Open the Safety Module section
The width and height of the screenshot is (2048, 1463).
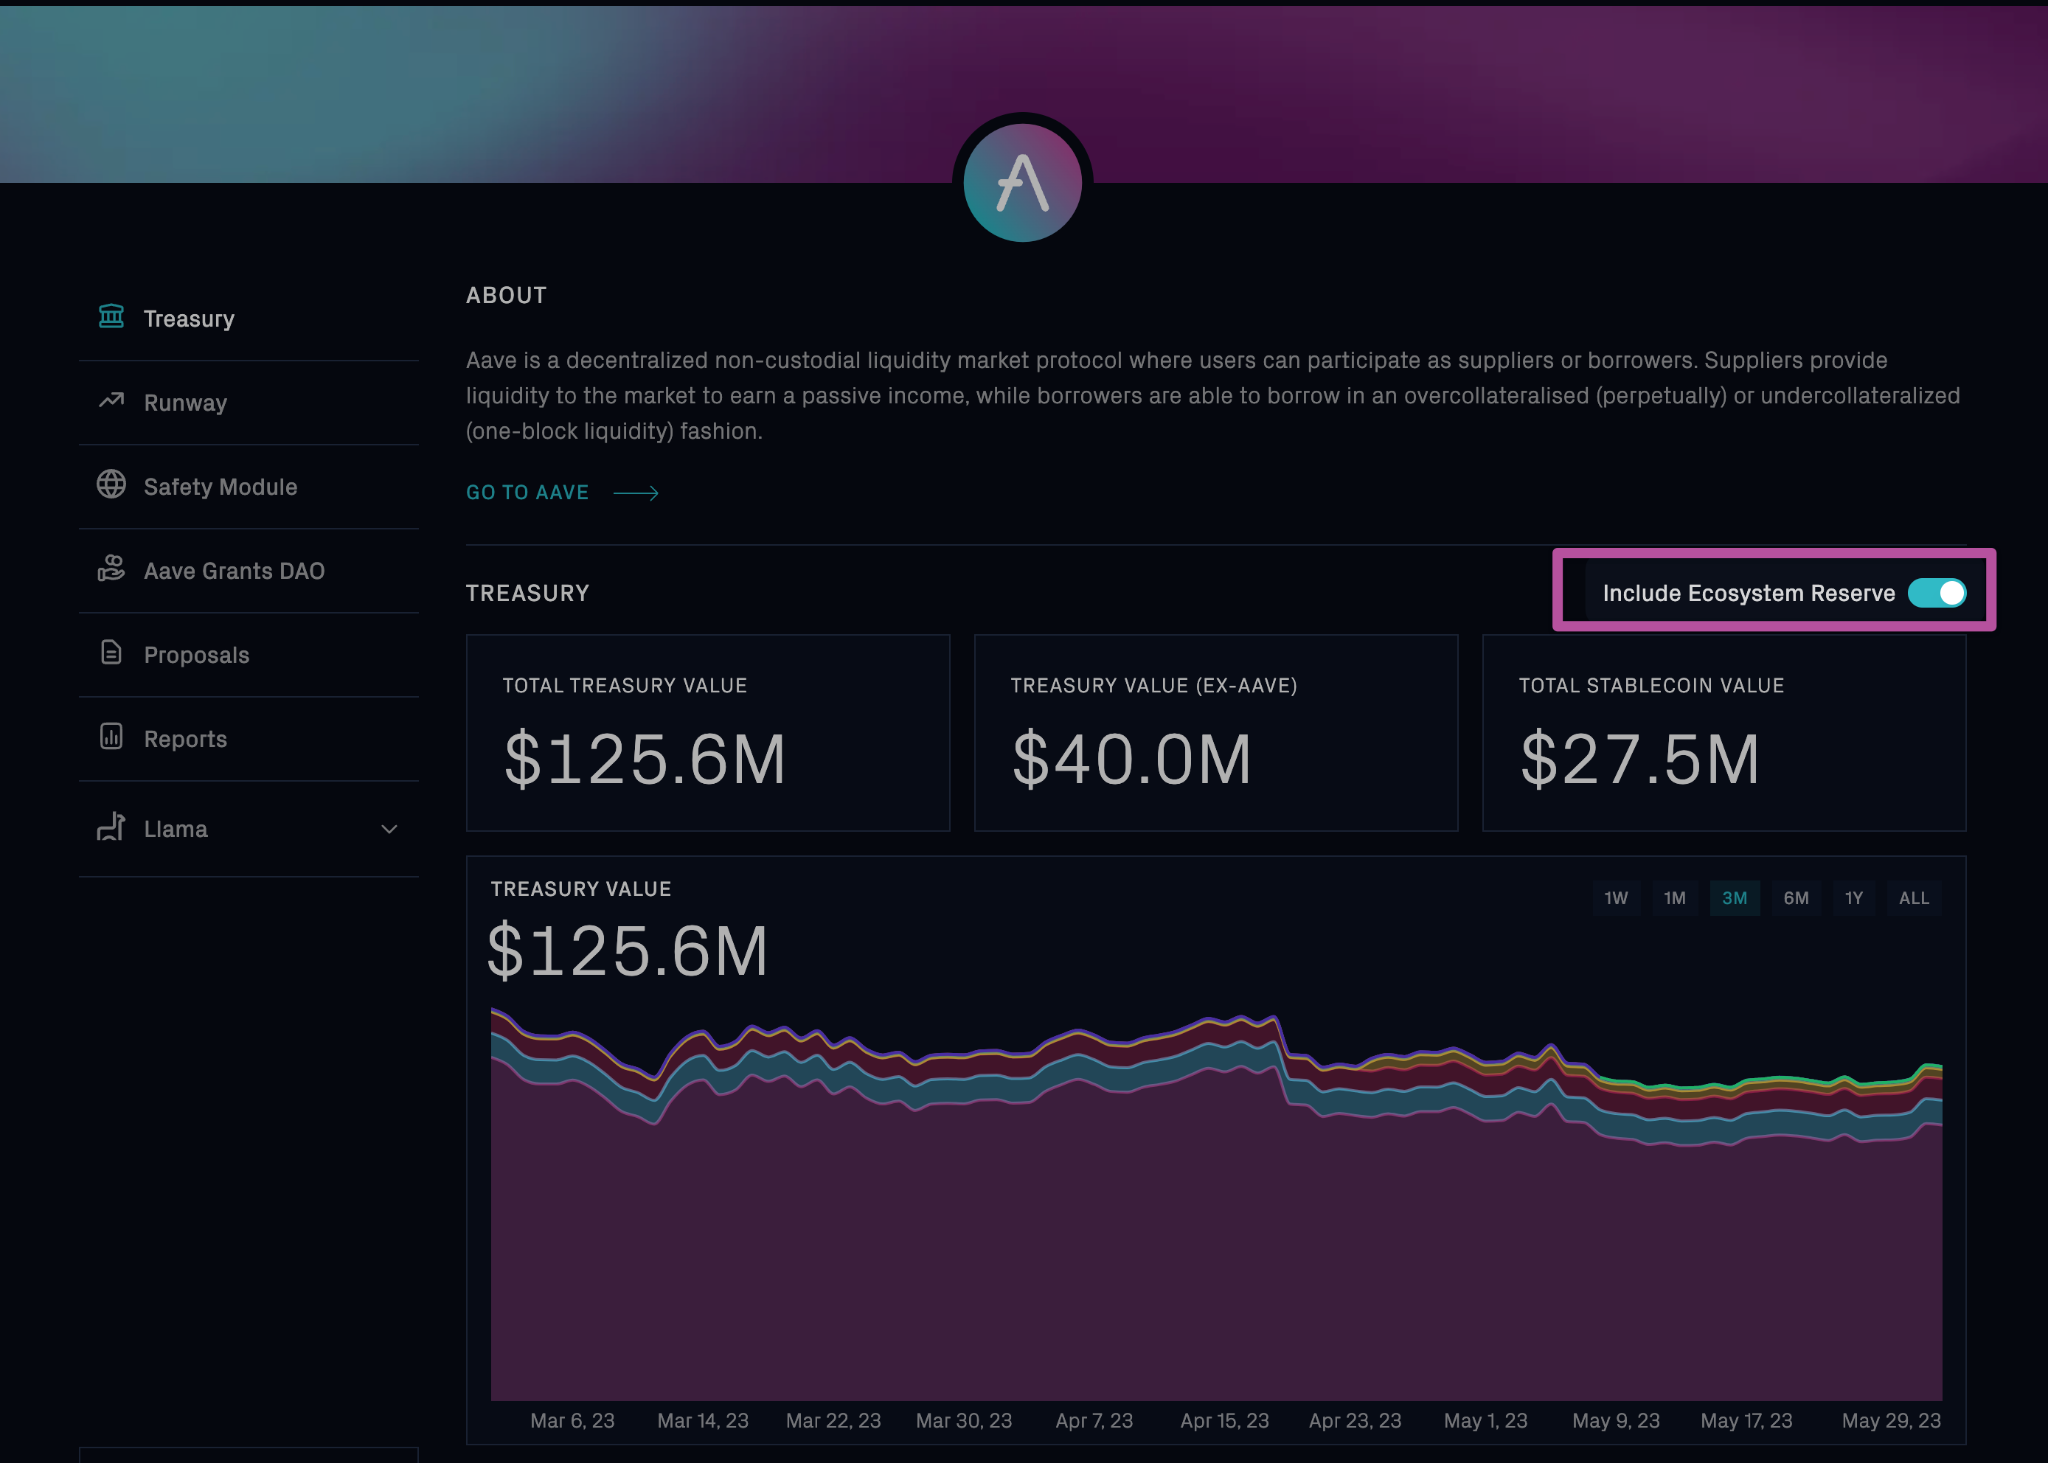249,487
